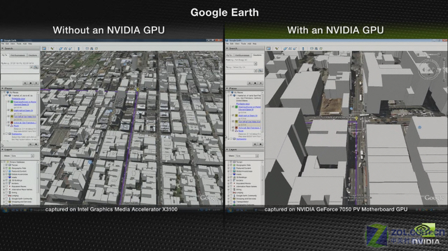
Task: Show Ruler icon in left window toolbar
Action: pyautogui.click(x=78, y=49)
